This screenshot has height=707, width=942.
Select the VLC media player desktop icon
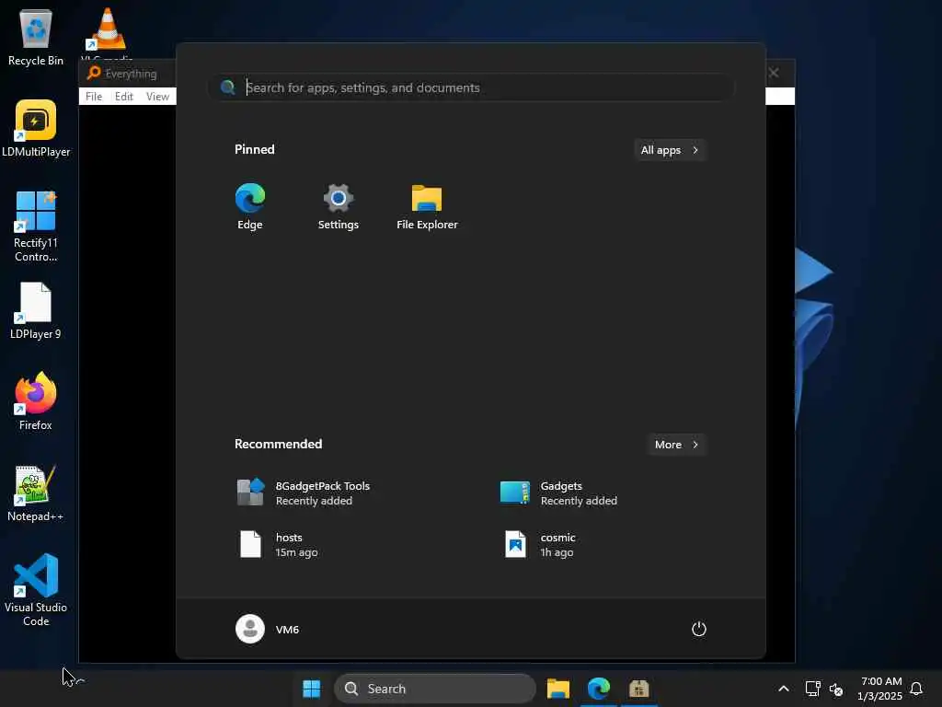(107, 34)
